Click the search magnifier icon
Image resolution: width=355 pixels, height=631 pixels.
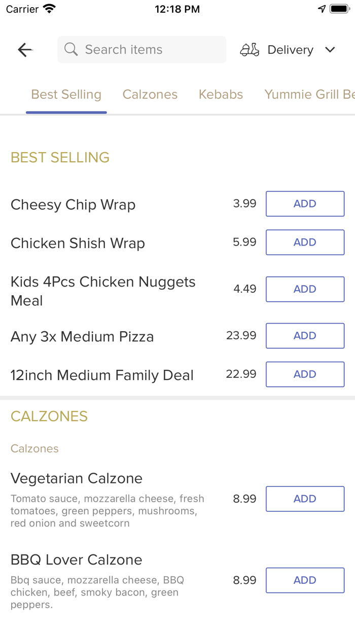coord(71,50)
